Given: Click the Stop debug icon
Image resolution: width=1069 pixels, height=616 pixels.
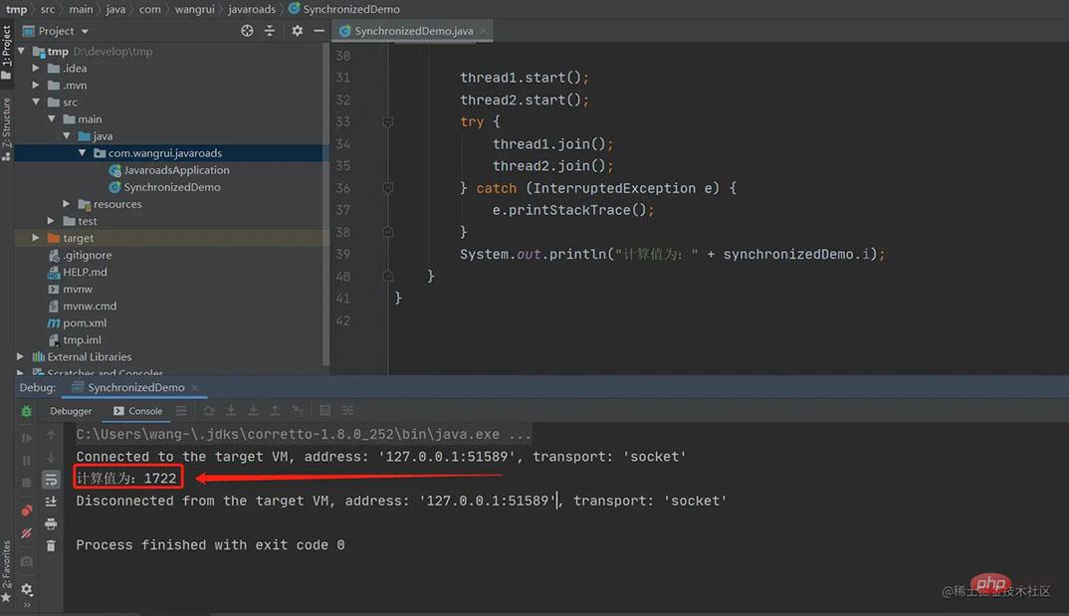Looking at the screenshot, I should click(x=26, y=483).
